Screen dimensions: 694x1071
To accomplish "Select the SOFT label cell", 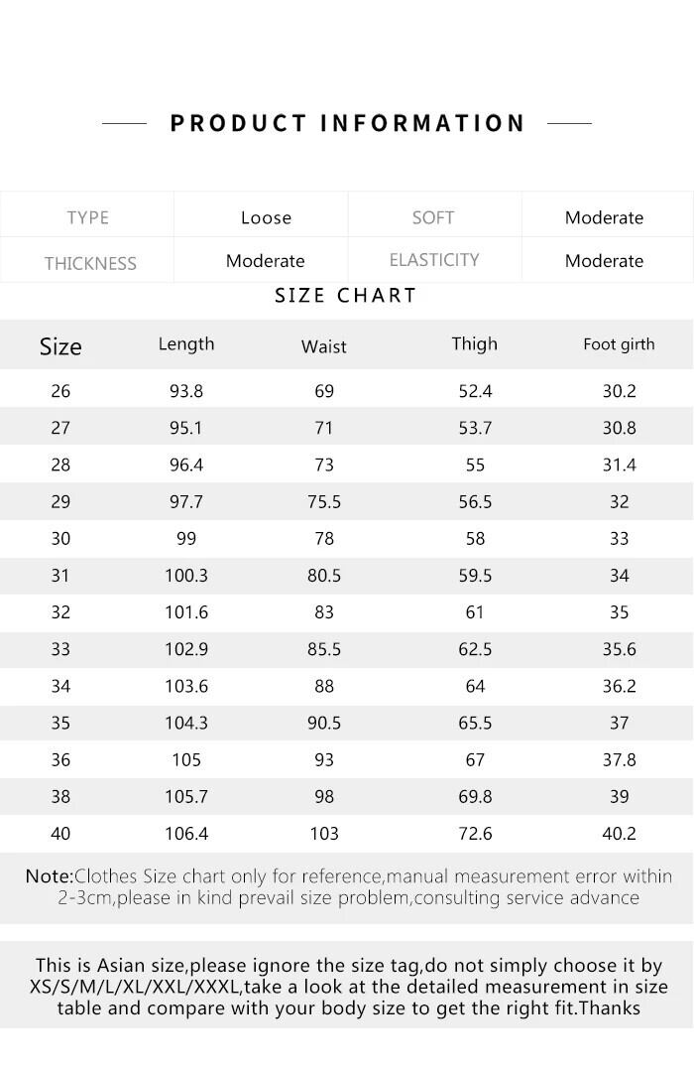I will (x=433, y=217).
